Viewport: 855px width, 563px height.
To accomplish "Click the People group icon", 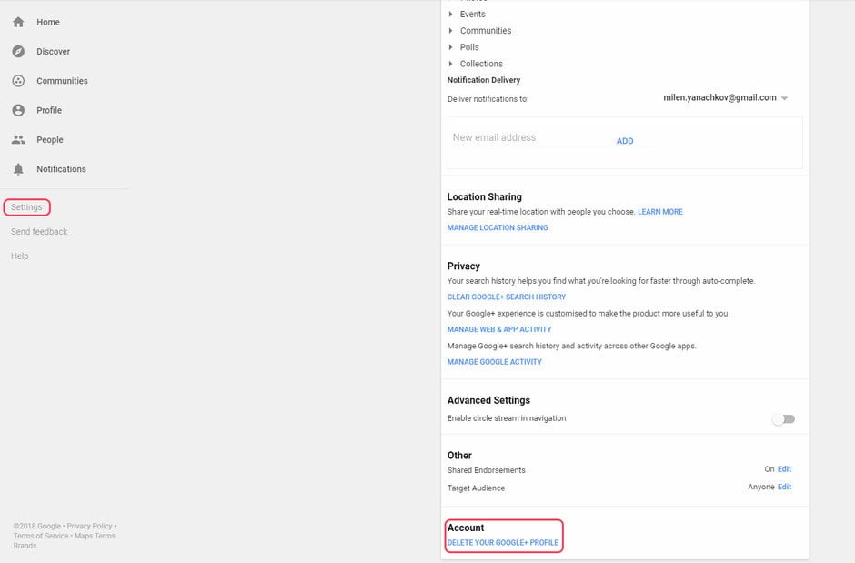I will point(18,140).
